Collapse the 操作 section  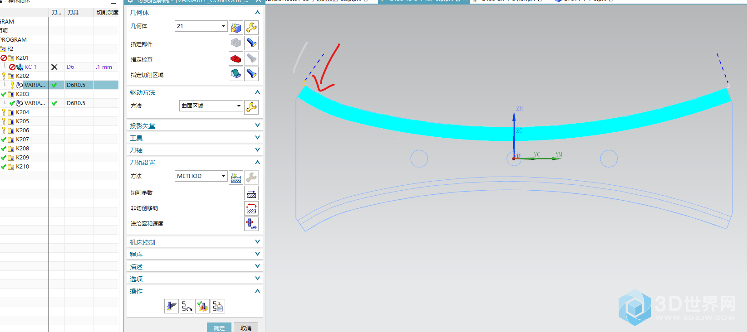pyautogui.click(x=257, y=291)
